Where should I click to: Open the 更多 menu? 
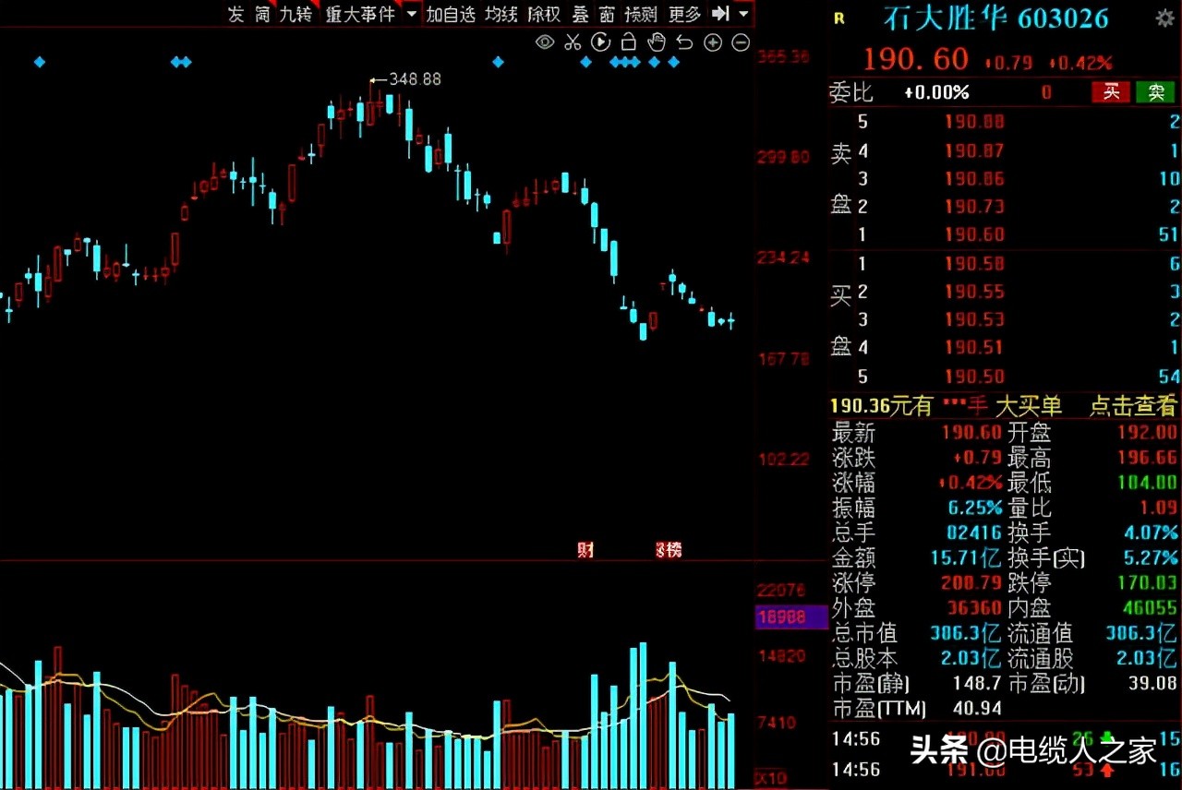click(x=685, y=14)
